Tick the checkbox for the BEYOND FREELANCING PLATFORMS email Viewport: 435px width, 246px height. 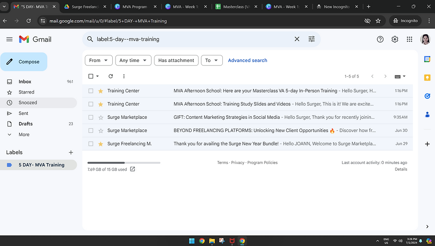91,130
